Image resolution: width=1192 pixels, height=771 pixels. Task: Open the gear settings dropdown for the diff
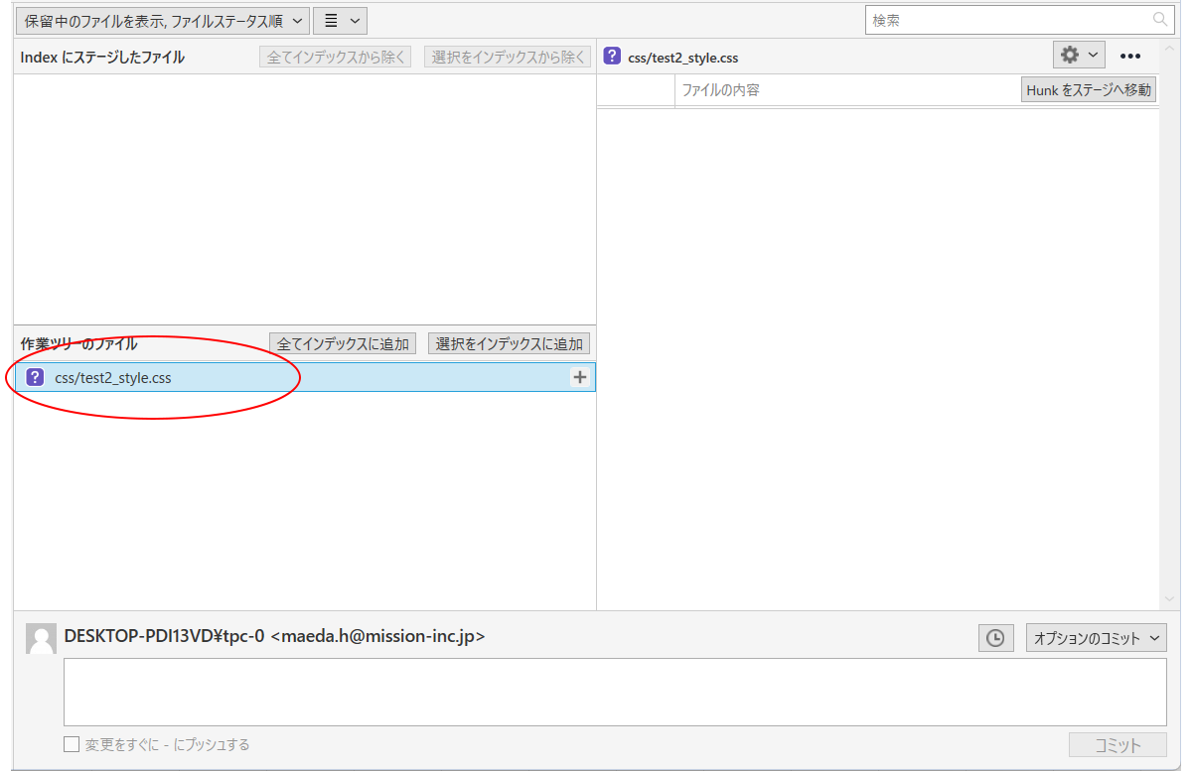[x=1078, y=56]
